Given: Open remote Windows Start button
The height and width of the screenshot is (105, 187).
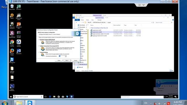Looking at the screenshot, I should [x=11, y=97].
